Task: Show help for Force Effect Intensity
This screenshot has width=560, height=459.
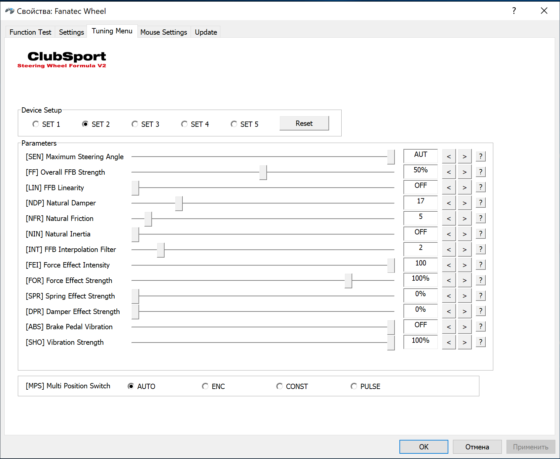Action: tap(480, 265)
